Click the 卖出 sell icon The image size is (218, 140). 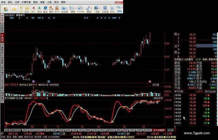tap(40, 9)
